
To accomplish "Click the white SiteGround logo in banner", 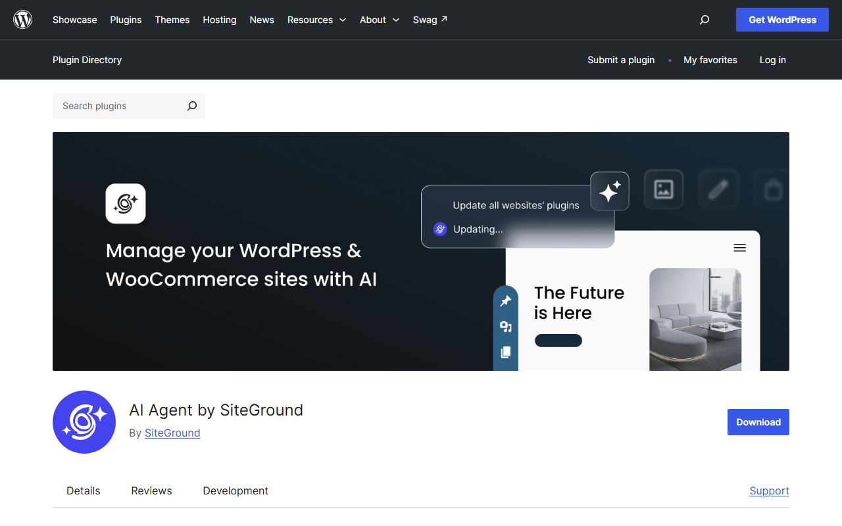I will [x=126, y=204].
